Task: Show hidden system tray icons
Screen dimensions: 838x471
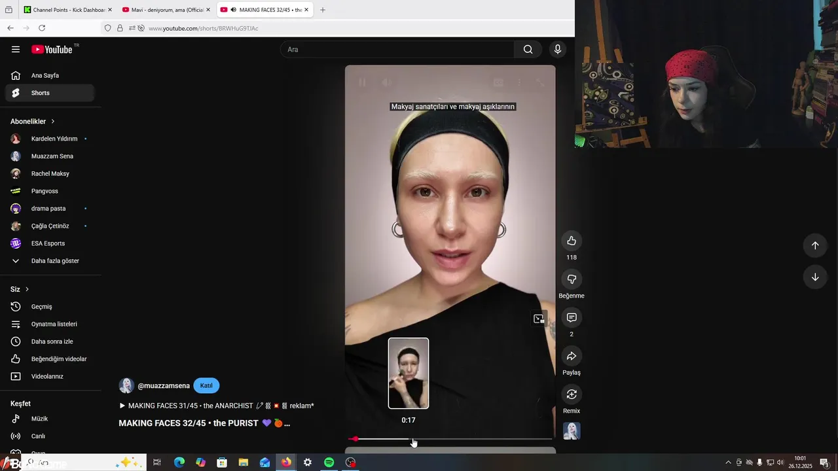Action: click(728, 462)
